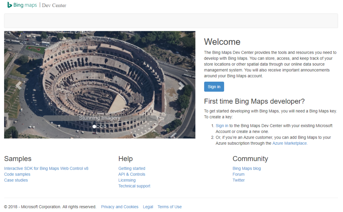The height and width of the screenshot is (212, 343).
Task: Open the Getting started guide
Action: click(132, 168)
